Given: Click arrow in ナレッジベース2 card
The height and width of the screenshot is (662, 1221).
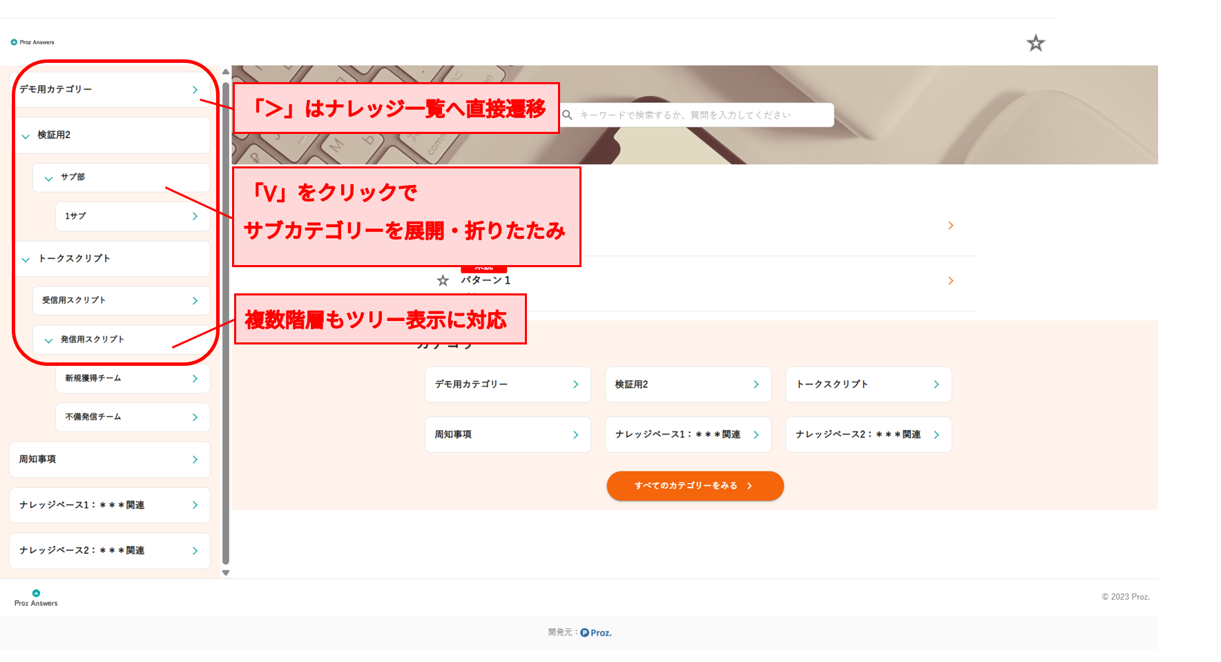Looking at the screenshot, I should coord(936,435).
